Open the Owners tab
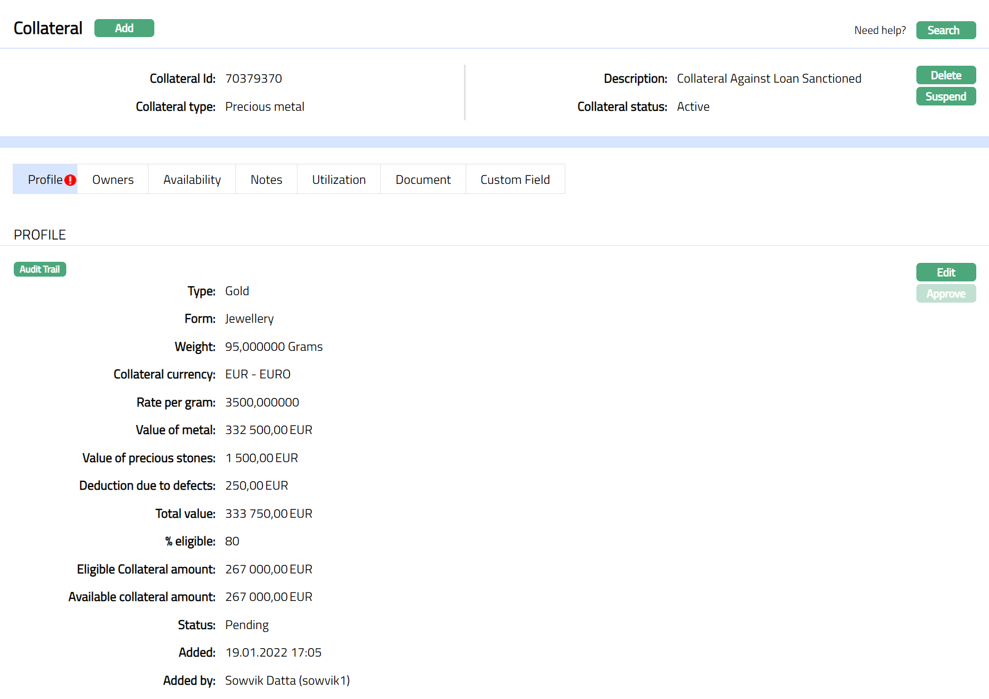Viewport: 989px width, 699px height. tap(112, 180)
